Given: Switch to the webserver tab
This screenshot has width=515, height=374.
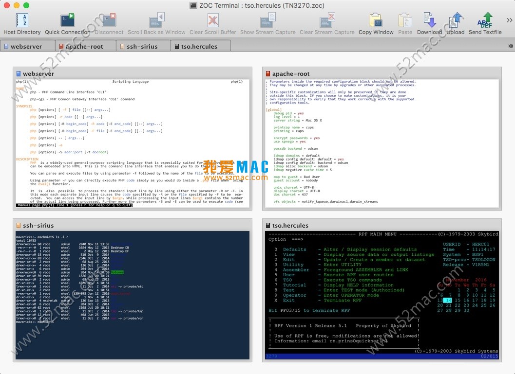Looking at the screenshot, I should [28, 46].
